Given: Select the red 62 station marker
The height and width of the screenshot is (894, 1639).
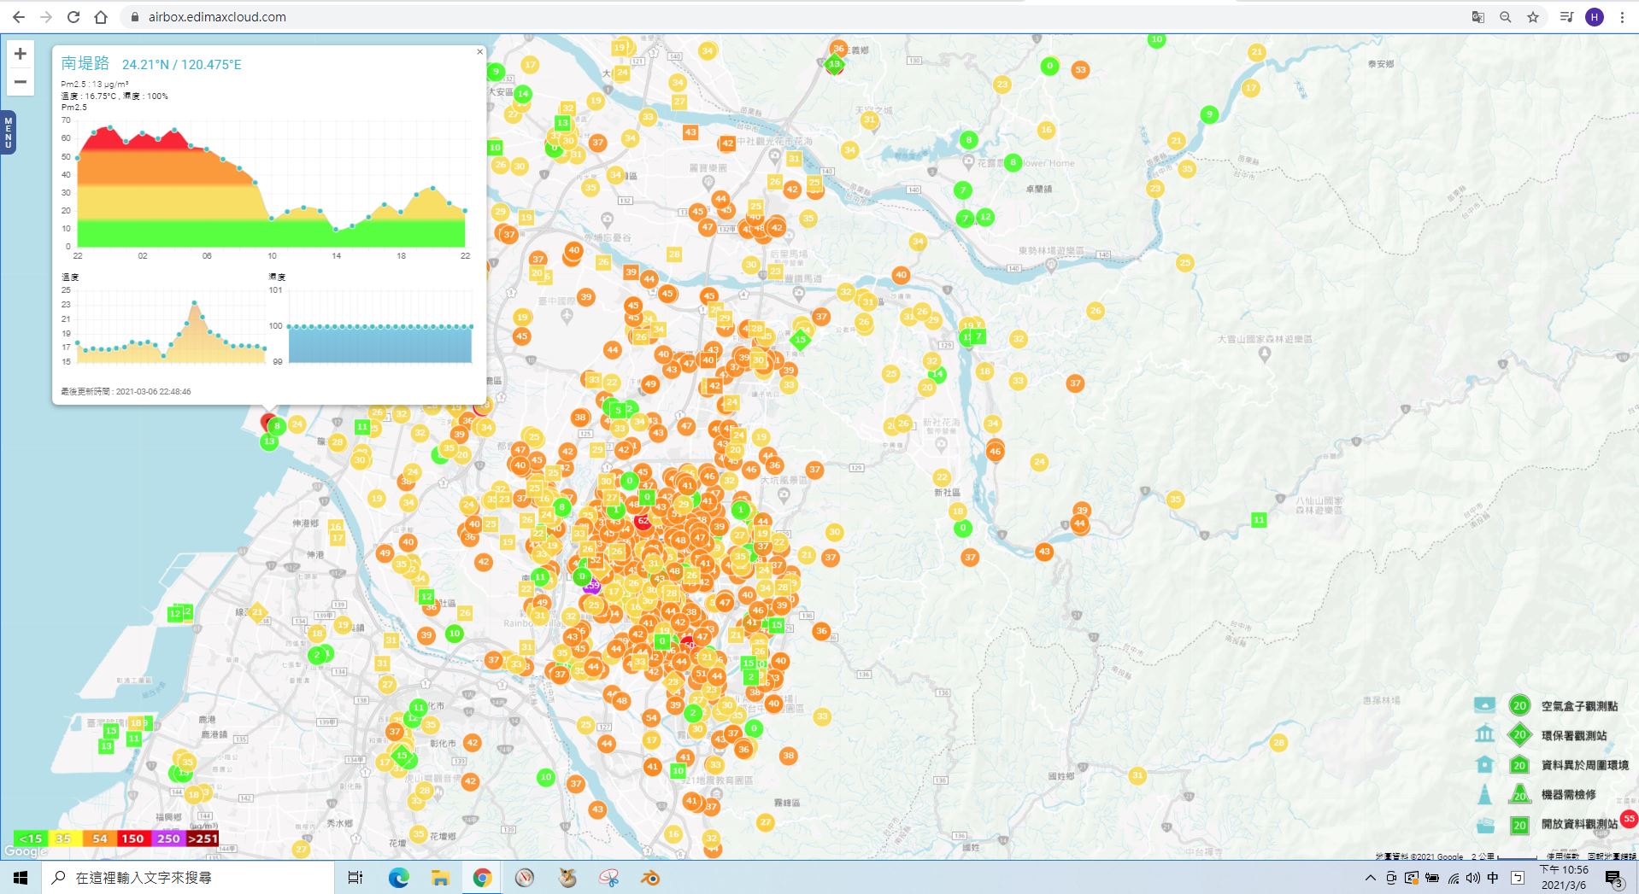Looking at the screenshot, I should pyautogui.click(x=643, y=520).
